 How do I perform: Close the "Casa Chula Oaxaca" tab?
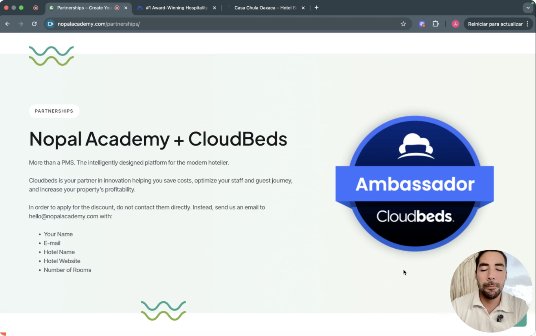point(303,8)
